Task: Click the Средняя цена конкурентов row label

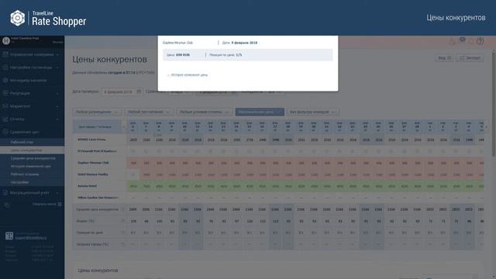Action: pos(97,209)
